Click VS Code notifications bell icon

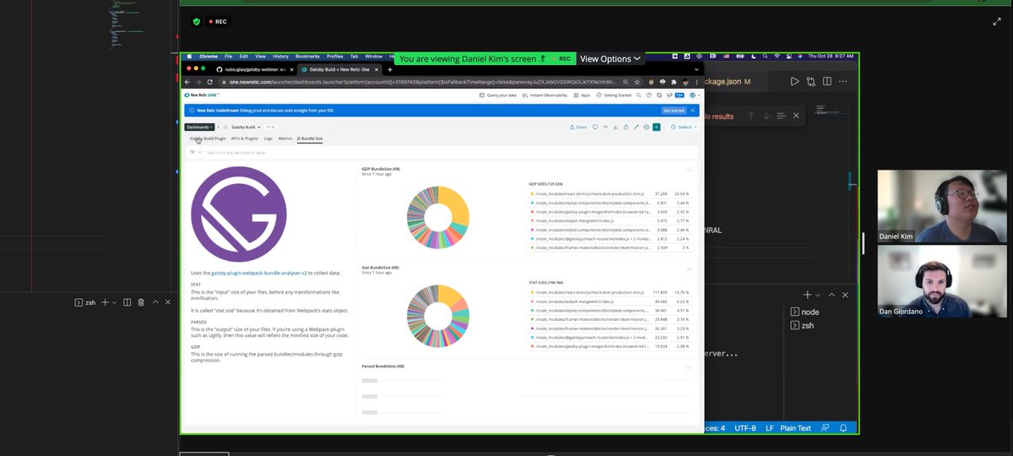coord(842,428)
